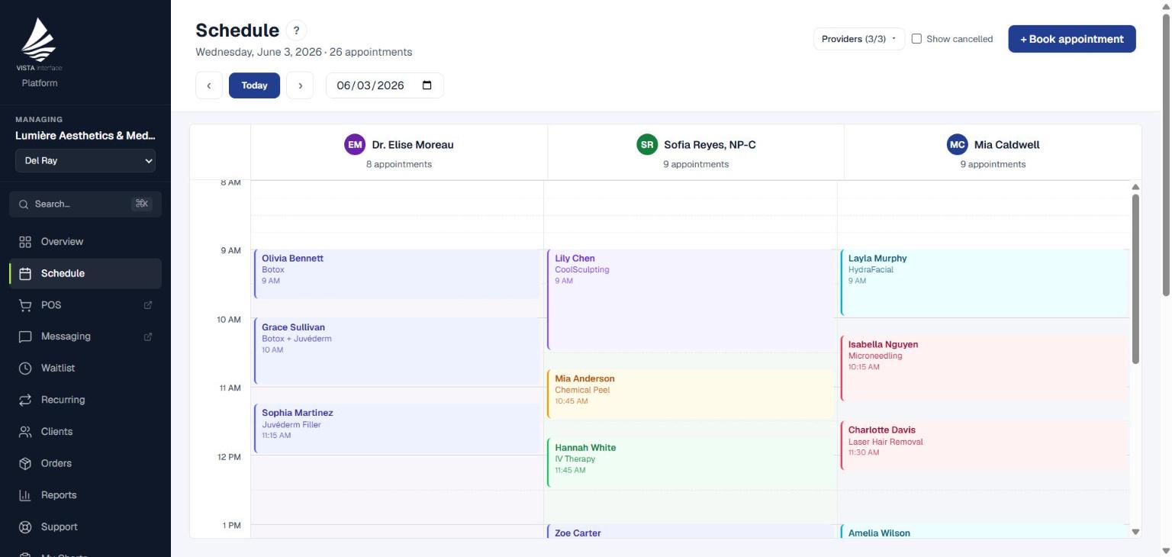Open Sophia Martinez Juvéderm Filler appointment
Image resolution: width=1172 pixels, height=557 pixels.
coord(397,429)
